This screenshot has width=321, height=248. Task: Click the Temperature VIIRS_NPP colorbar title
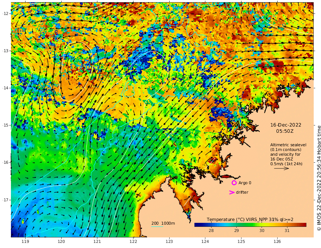point(250,219)
